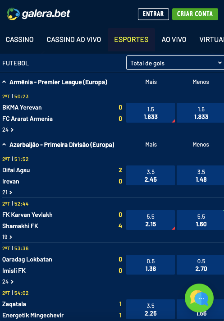Open the Zaqatala vs Energetik Mingechevir match
224x321 pixels.
point(33,310)
